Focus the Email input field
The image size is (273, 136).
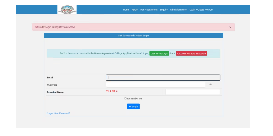click(x=163, y=78)
